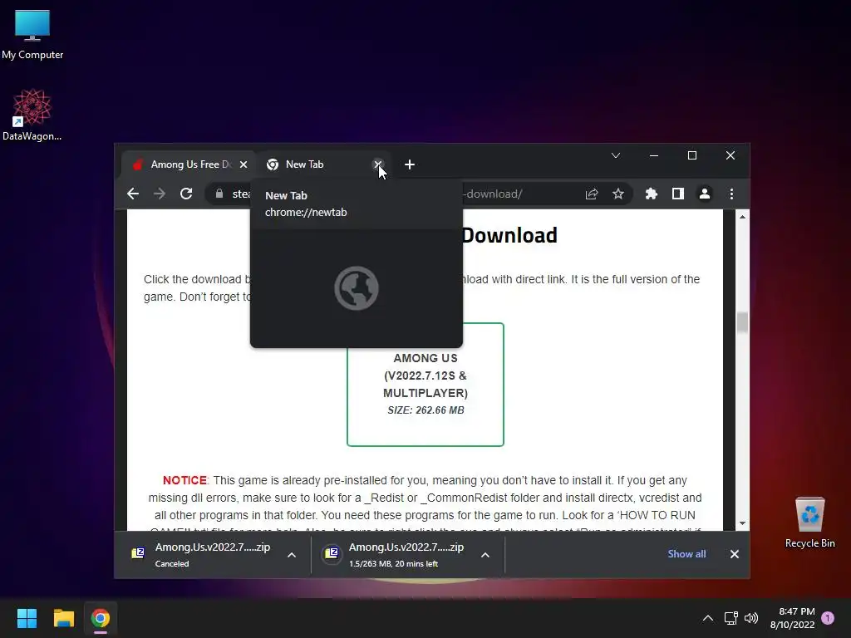The height and width of the screenshot is (638, 851).
Task: Close the downloads bar
Action: point(735,554)
